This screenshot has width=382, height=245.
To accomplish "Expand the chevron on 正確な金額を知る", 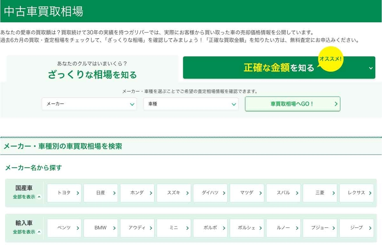I will (371, 68).
